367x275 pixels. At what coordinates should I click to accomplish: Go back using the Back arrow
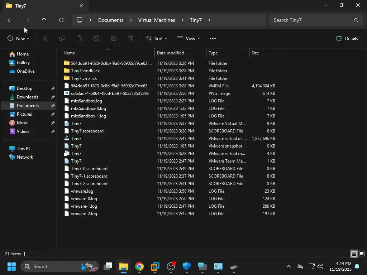point(10,20)
